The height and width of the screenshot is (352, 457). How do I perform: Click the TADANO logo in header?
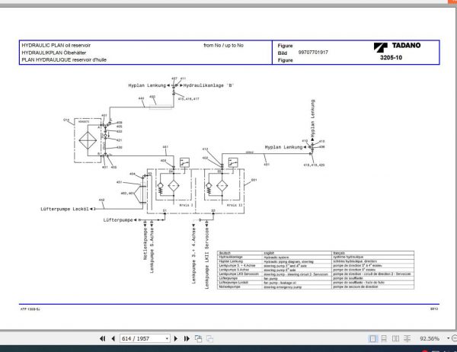397,46
